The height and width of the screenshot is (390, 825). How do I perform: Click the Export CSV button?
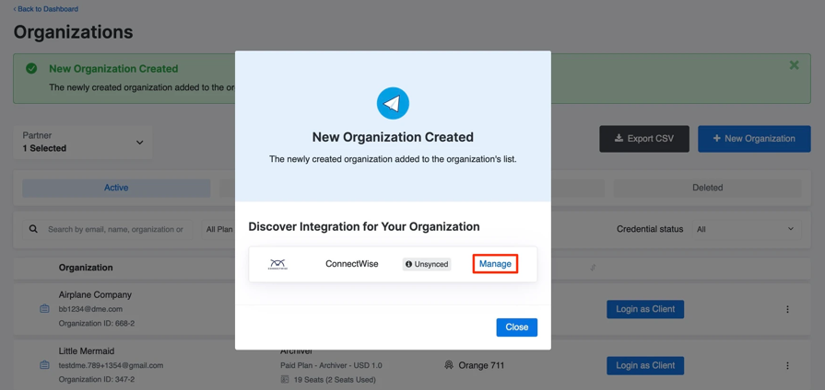[643, 139]
